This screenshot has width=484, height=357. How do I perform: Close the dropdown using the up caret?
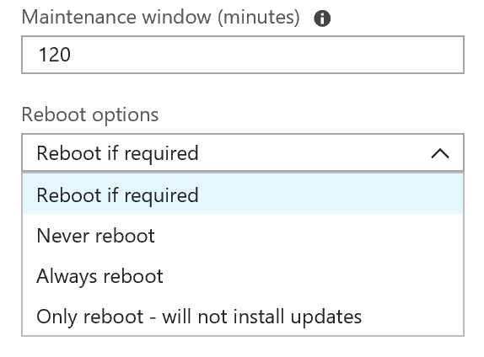tap(440, 153)
